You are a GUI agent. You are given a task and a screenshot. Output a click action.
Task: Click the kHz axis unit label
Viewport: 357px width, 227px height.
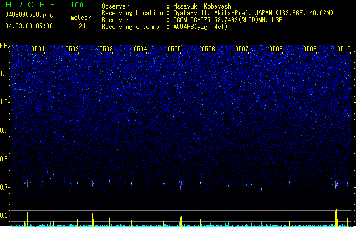coord(5,46)
